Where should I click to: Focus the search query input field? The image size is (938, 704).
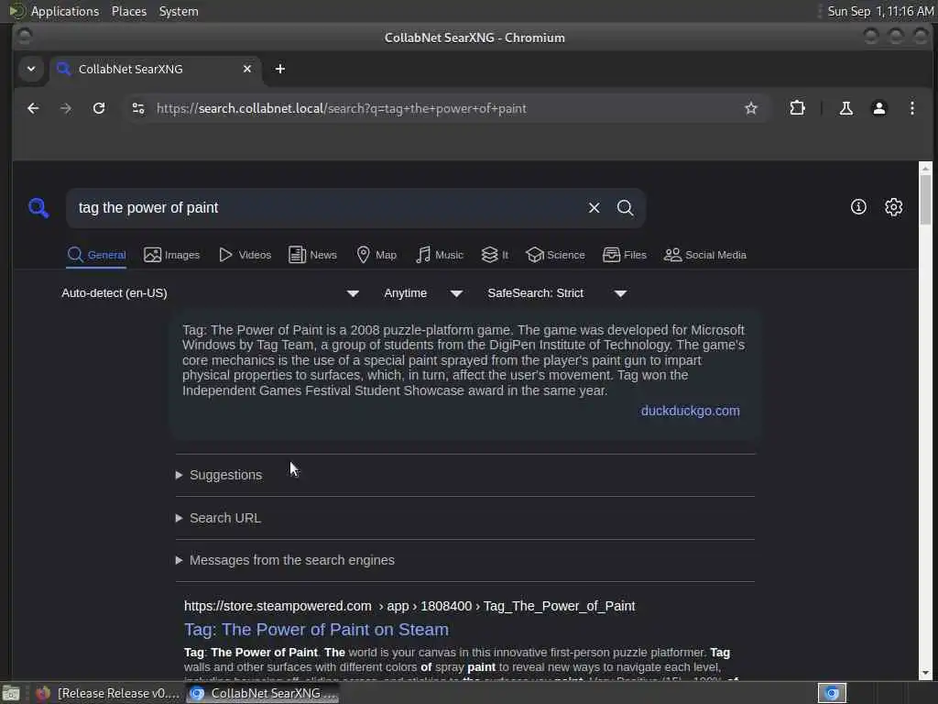(326, 208)
